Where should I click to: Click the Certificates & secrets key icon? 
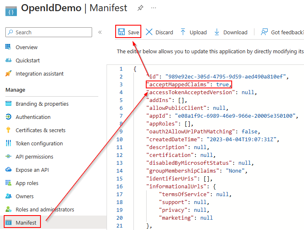[x=8, y=130]
